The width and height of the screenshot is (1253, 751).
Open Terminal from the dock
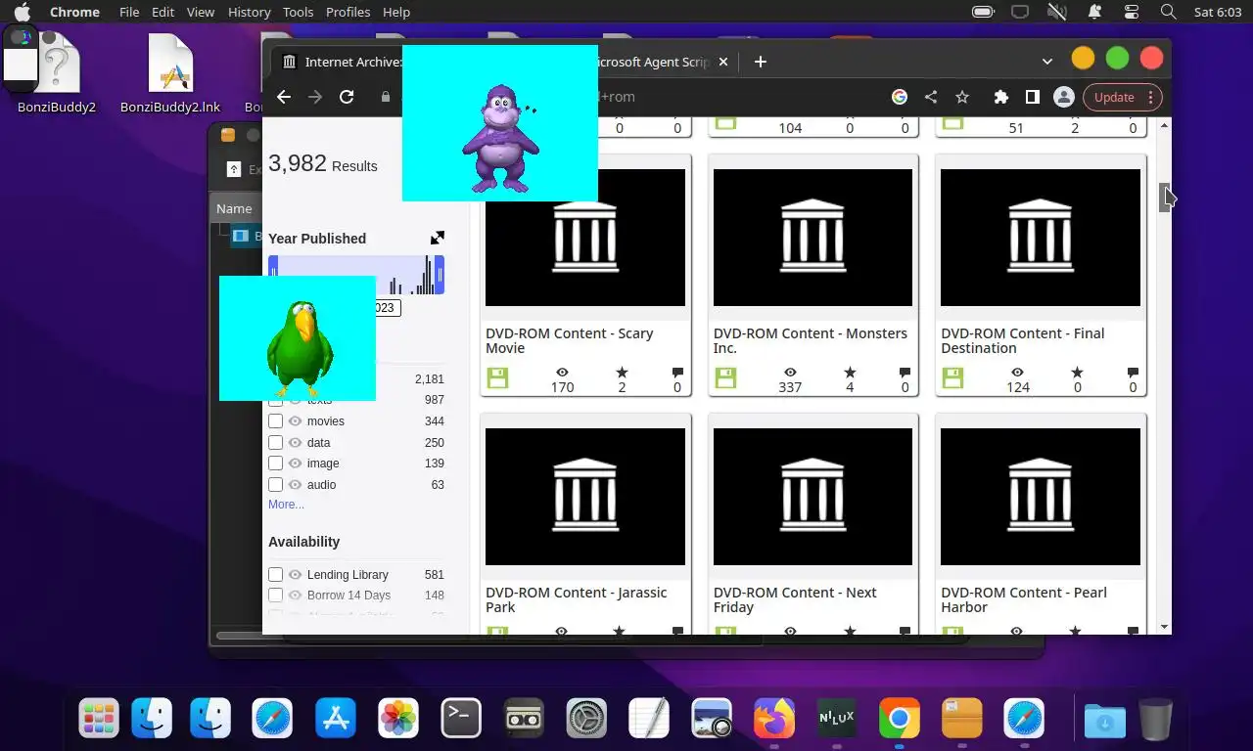pos(461,719)
